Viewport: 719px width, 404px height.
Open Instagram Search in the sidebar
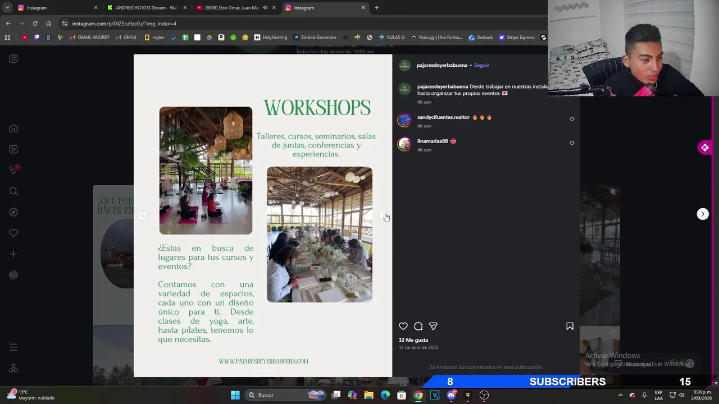[x=13, y=191]
